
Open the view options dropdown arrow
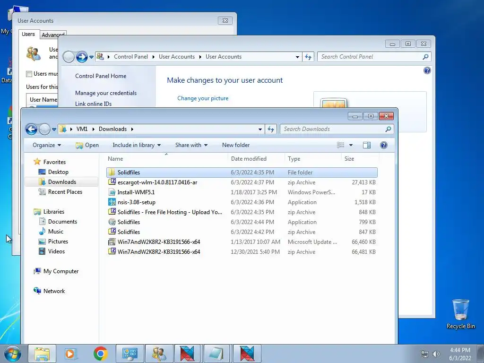click(x=351, y=145)
